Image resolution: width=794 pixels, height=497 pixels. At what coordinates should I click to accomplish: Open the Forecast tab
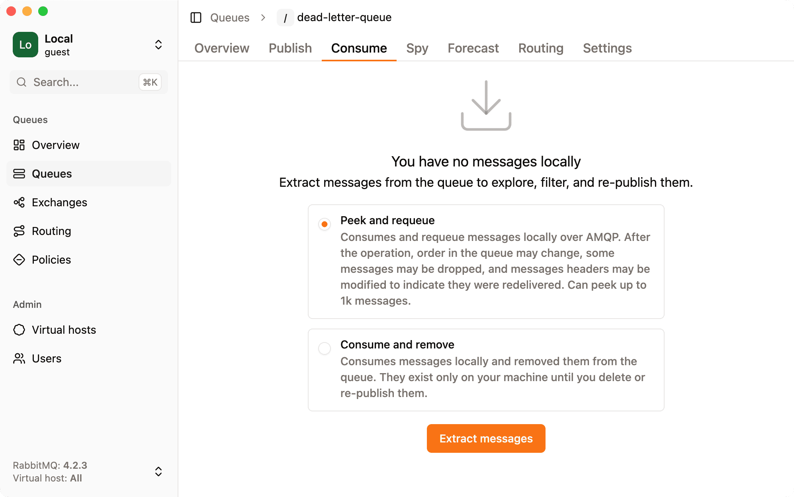pyautogui.click(x=473, y=48)
